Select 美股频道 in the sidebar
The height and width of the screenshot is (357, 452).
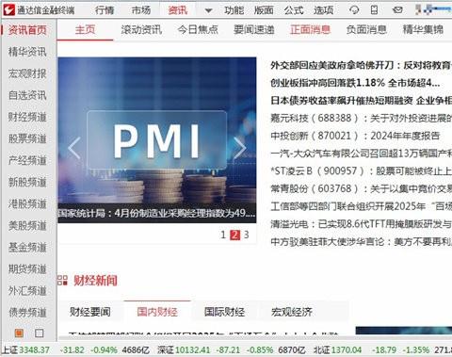coord(27,226)
